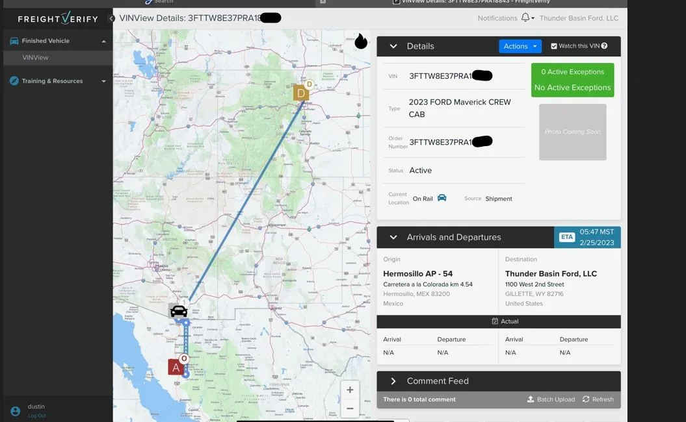
Task: Click the small O origin circle marker
Action: click(184, 358)
